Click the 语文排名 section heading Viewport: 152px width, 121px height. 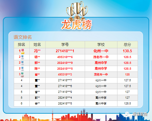click(23, 37)
